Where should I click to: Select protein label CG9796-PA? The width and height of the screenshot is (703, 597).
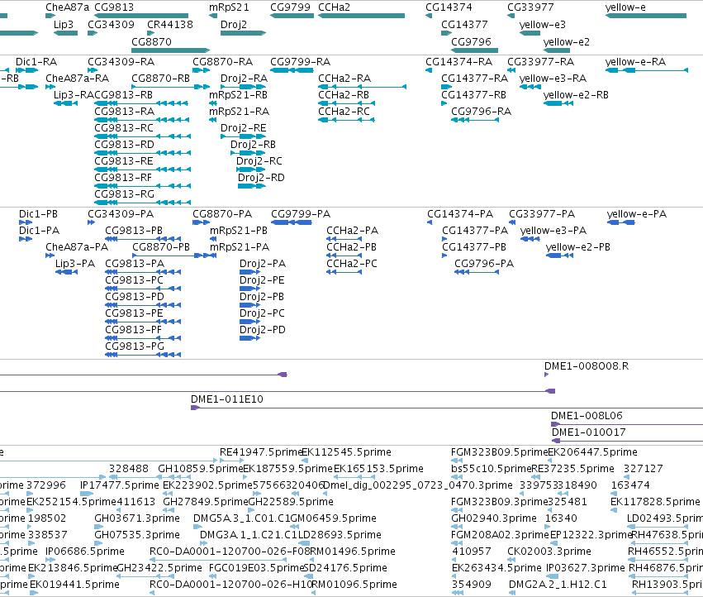pos(484,264)
